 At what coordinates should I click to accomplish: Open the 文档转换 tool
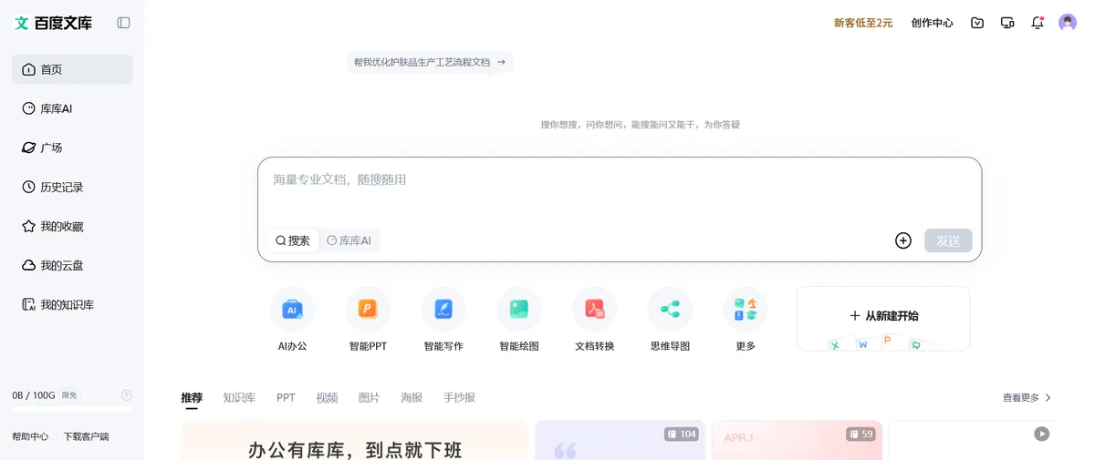click(595, 320)
